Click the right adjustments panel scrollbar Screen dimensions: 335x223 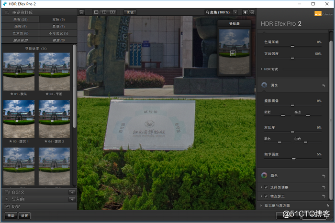(x=331, y=120)
